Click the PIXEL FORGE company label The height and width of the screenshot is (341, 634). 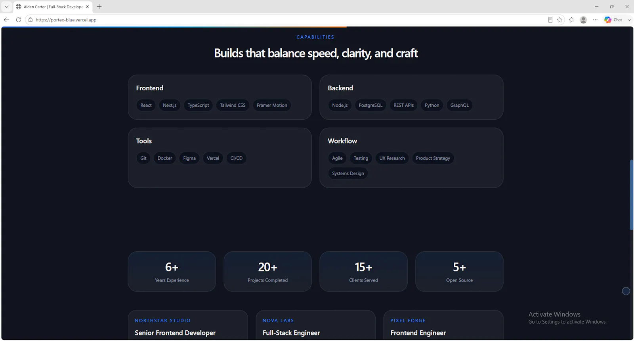[408, 320]
